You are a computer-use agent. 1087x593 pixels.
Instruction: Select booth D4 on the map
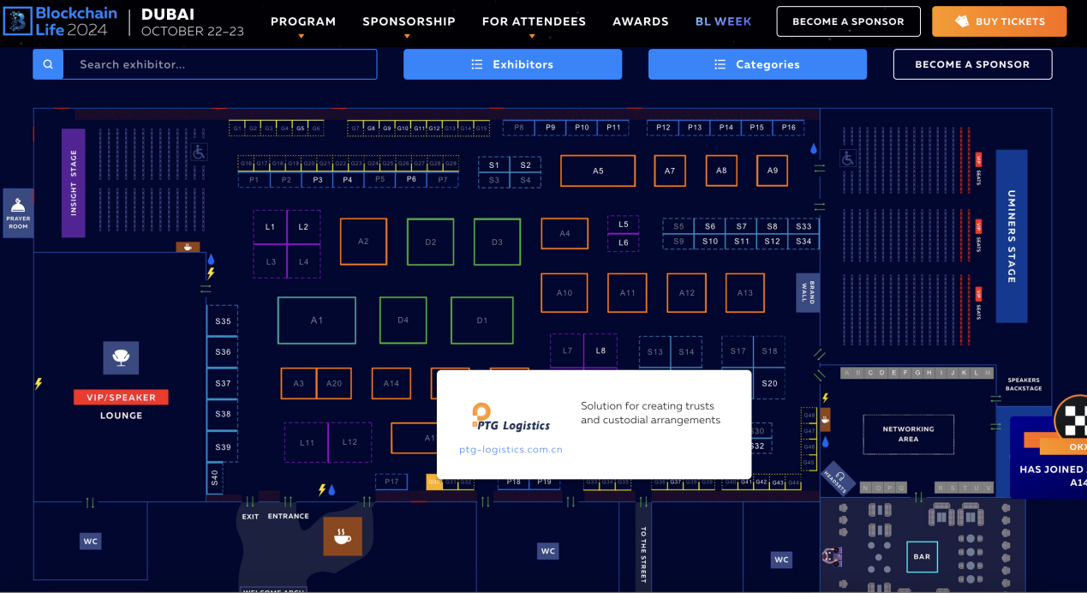coord(403,320)
